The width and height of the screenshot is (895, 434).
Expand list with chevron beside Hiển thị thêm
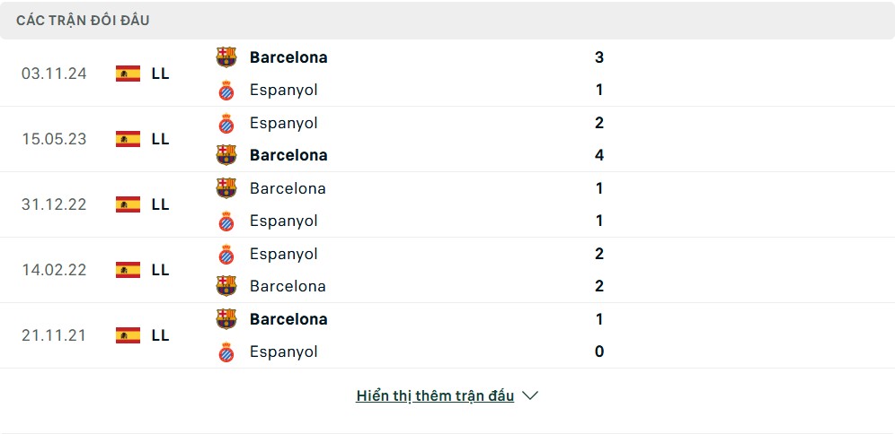[530, 395]
